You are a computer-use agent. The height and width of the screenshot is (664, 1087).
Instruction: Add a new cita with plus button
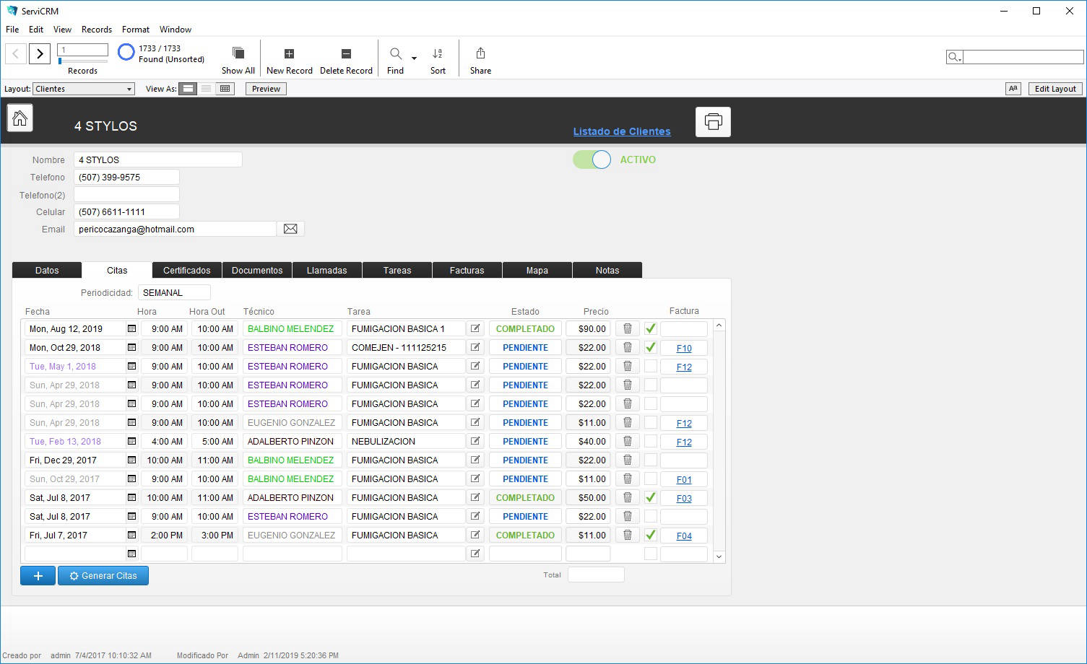pos(38,575)
